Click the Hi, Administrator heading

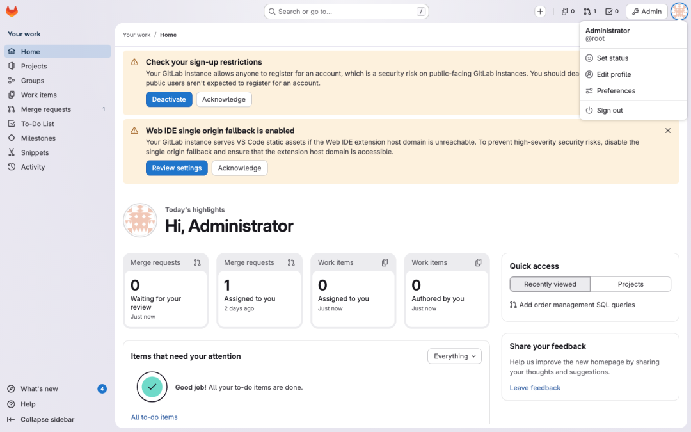(229, 226)
